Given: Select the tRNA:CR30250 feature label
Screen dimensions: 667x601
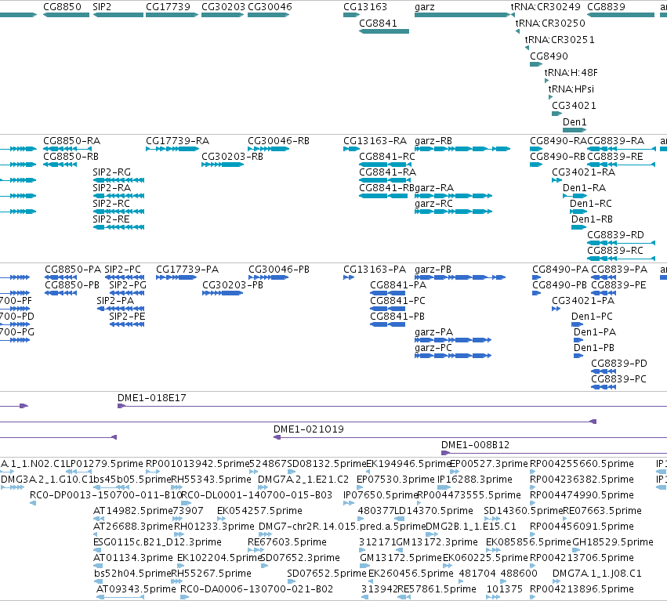Looking at the screenshot, I should [550, 23].
